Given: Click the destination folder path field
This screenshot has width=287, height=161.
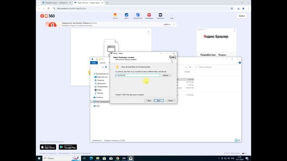Looking at the screenshot, I should [138, 75].
